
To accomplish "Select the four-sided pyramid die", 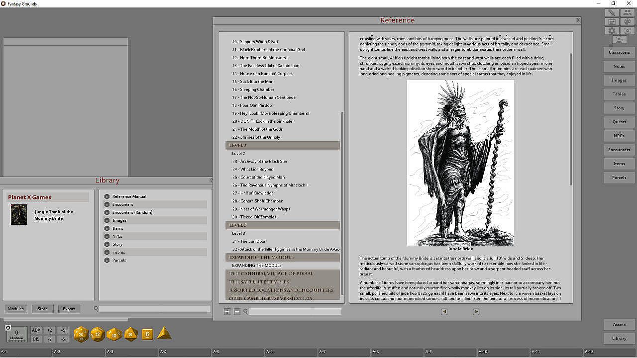I will click(164, 334).
